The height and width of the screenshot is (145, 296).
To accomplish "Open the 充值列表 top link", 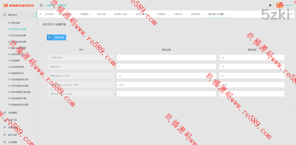I will click(x=50, y=5).
